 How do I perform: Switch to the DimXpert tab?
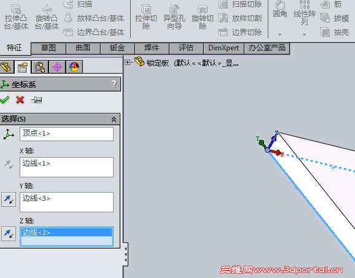click(x=224, y=48)
